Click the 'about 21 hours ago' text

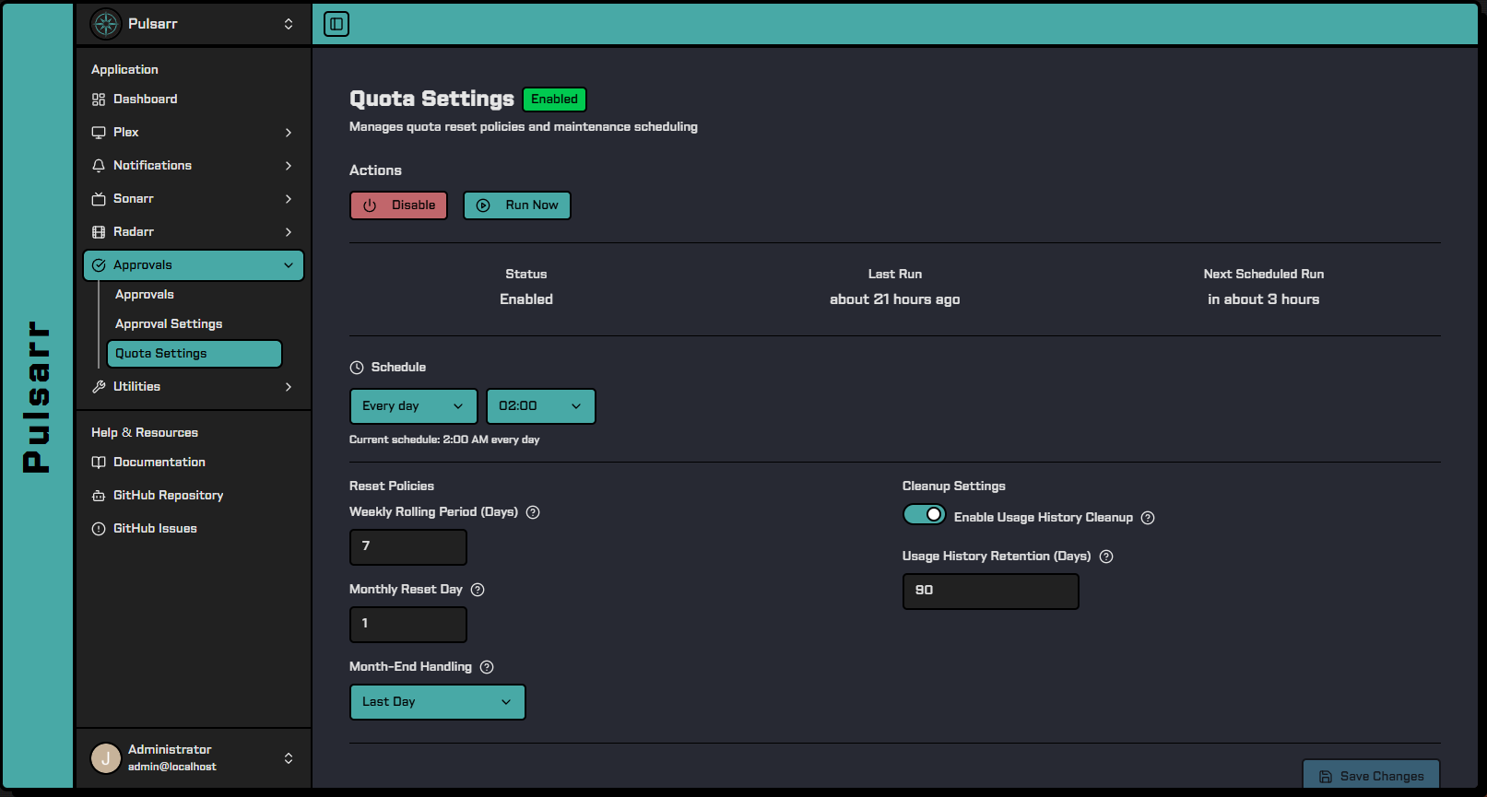(894, 299)
